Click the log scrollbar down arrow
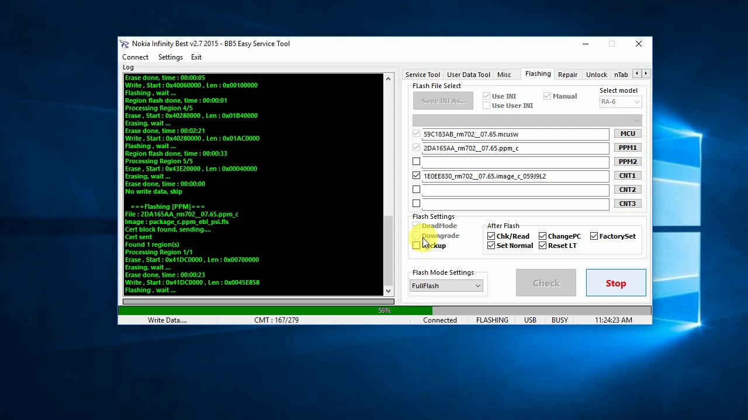The image size is (748, 420). (x=388, y=290)
